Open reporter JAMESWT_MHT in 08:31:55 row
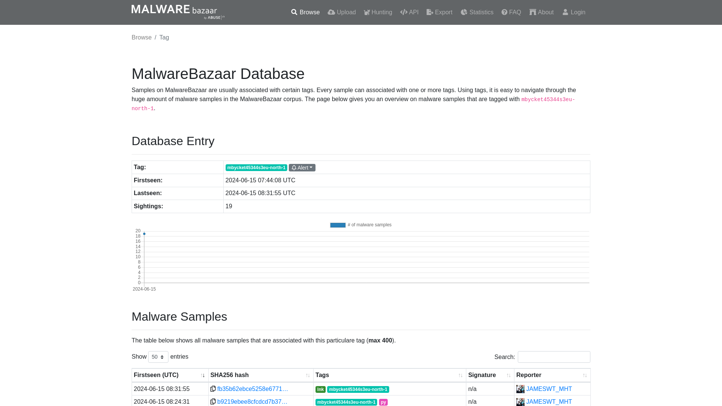This screenshot has height=406, width=722. pos(549,389)
